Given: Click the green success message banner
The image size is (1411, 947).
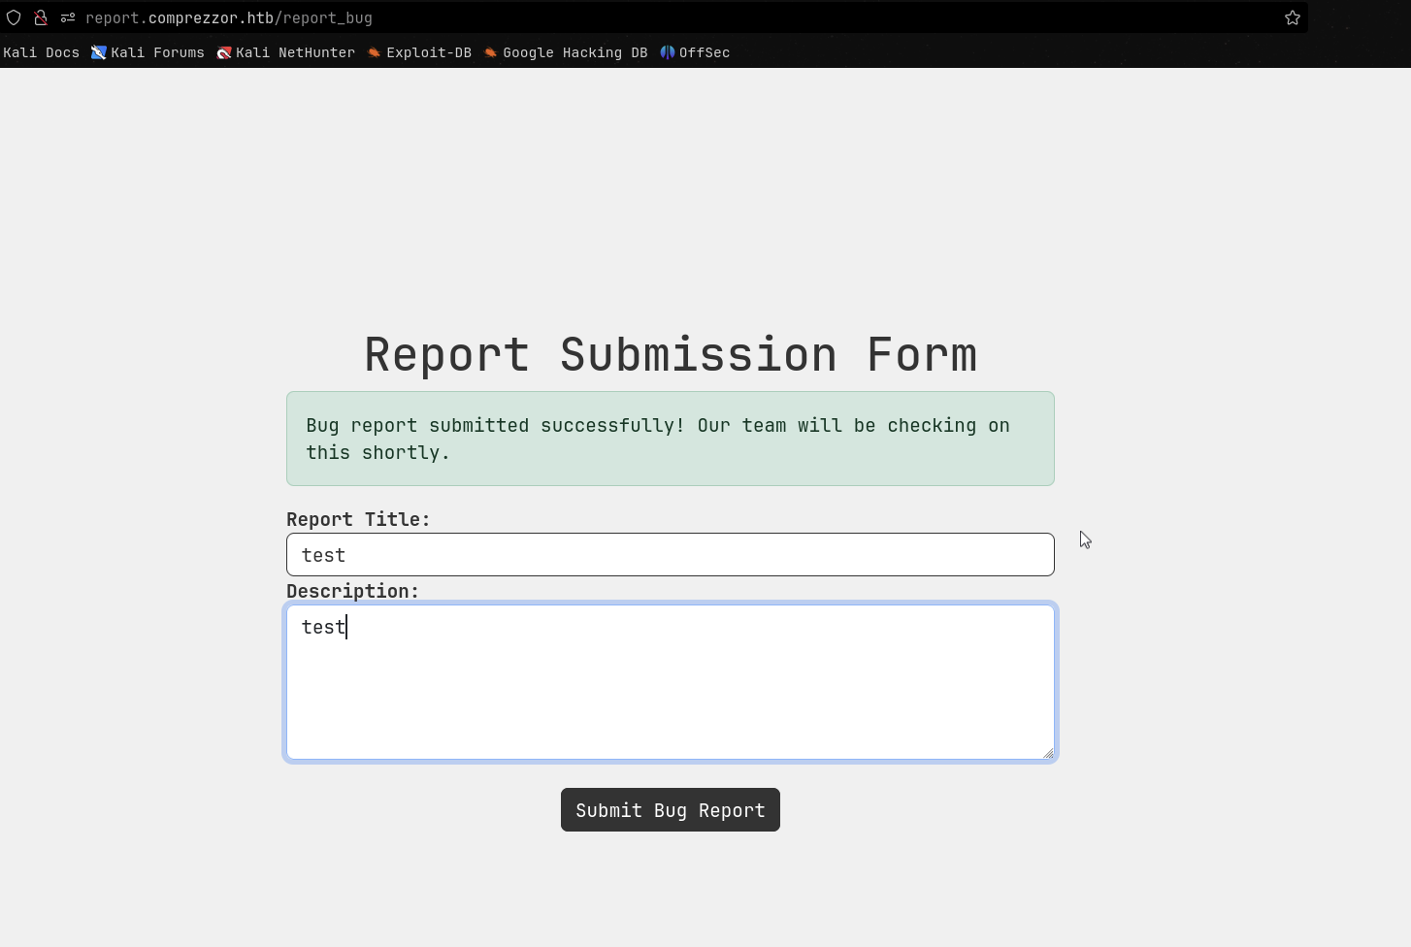Looking at the screenshot, I should point(670,439).
